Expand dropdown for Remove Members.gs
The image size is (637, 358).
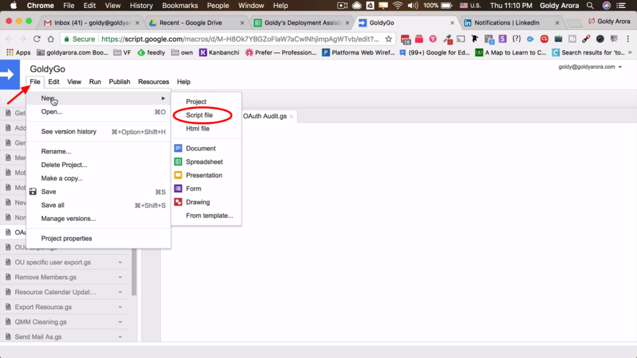120,278
